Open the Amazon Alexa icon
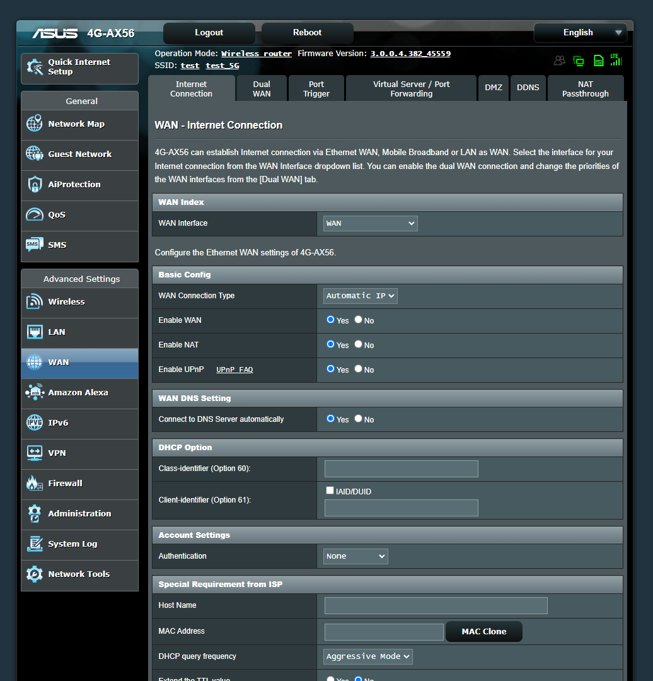Image resolution: width=653 pixels, height=681 pixels. [x=35, y=392]
